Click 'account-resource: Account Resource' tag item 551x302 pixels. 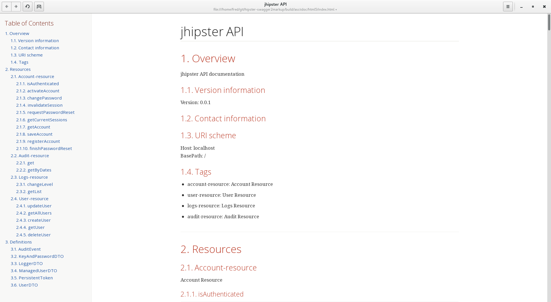tap(230, 184)
